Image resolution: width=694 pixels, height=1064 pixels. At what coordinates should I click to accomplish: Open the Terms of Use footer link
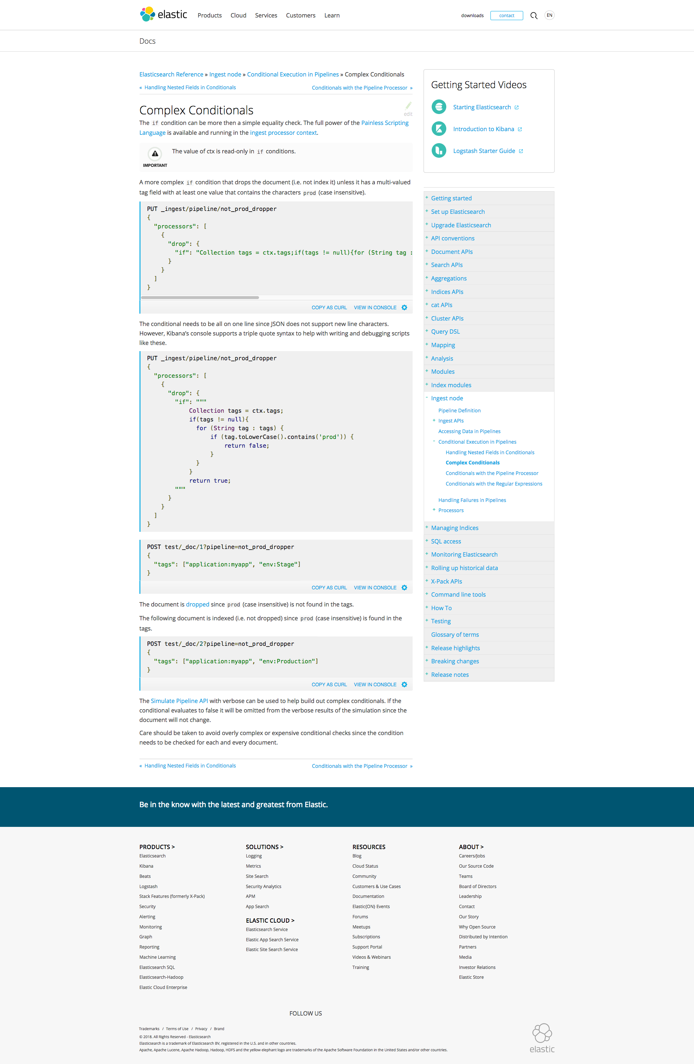point(177,1029)
